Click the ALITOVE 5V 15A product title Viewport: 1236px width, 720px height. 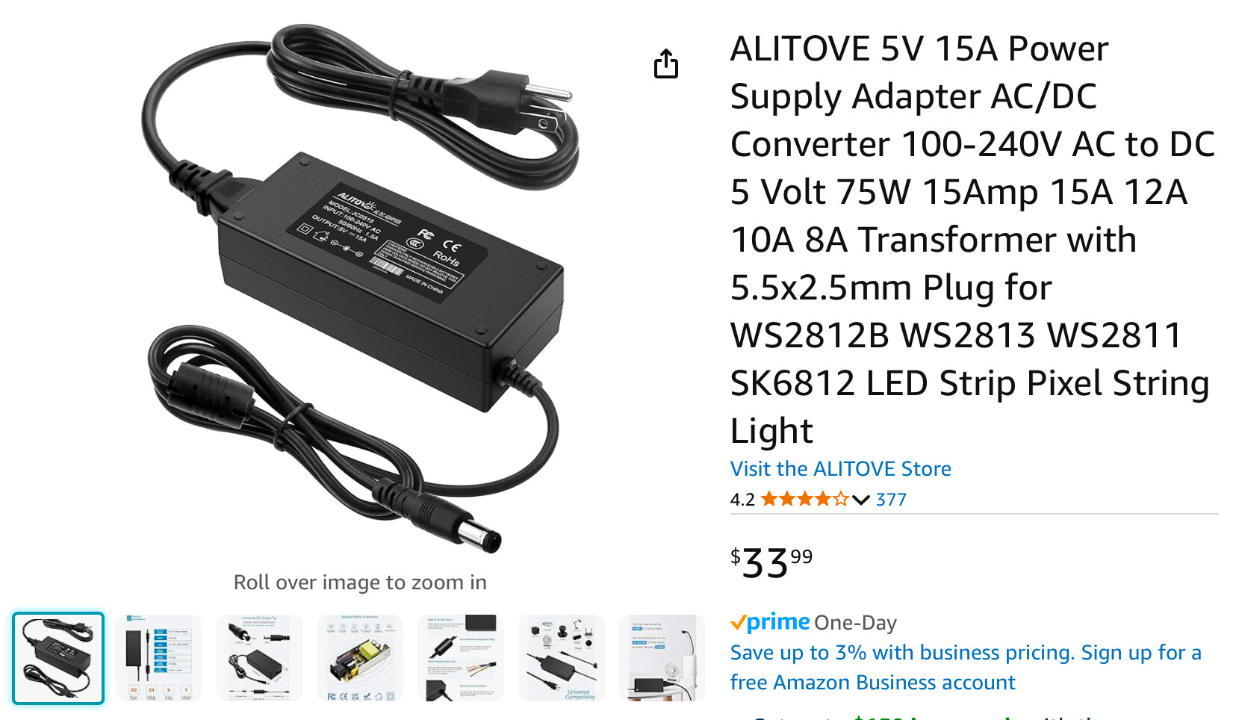[x=973, y=240]
